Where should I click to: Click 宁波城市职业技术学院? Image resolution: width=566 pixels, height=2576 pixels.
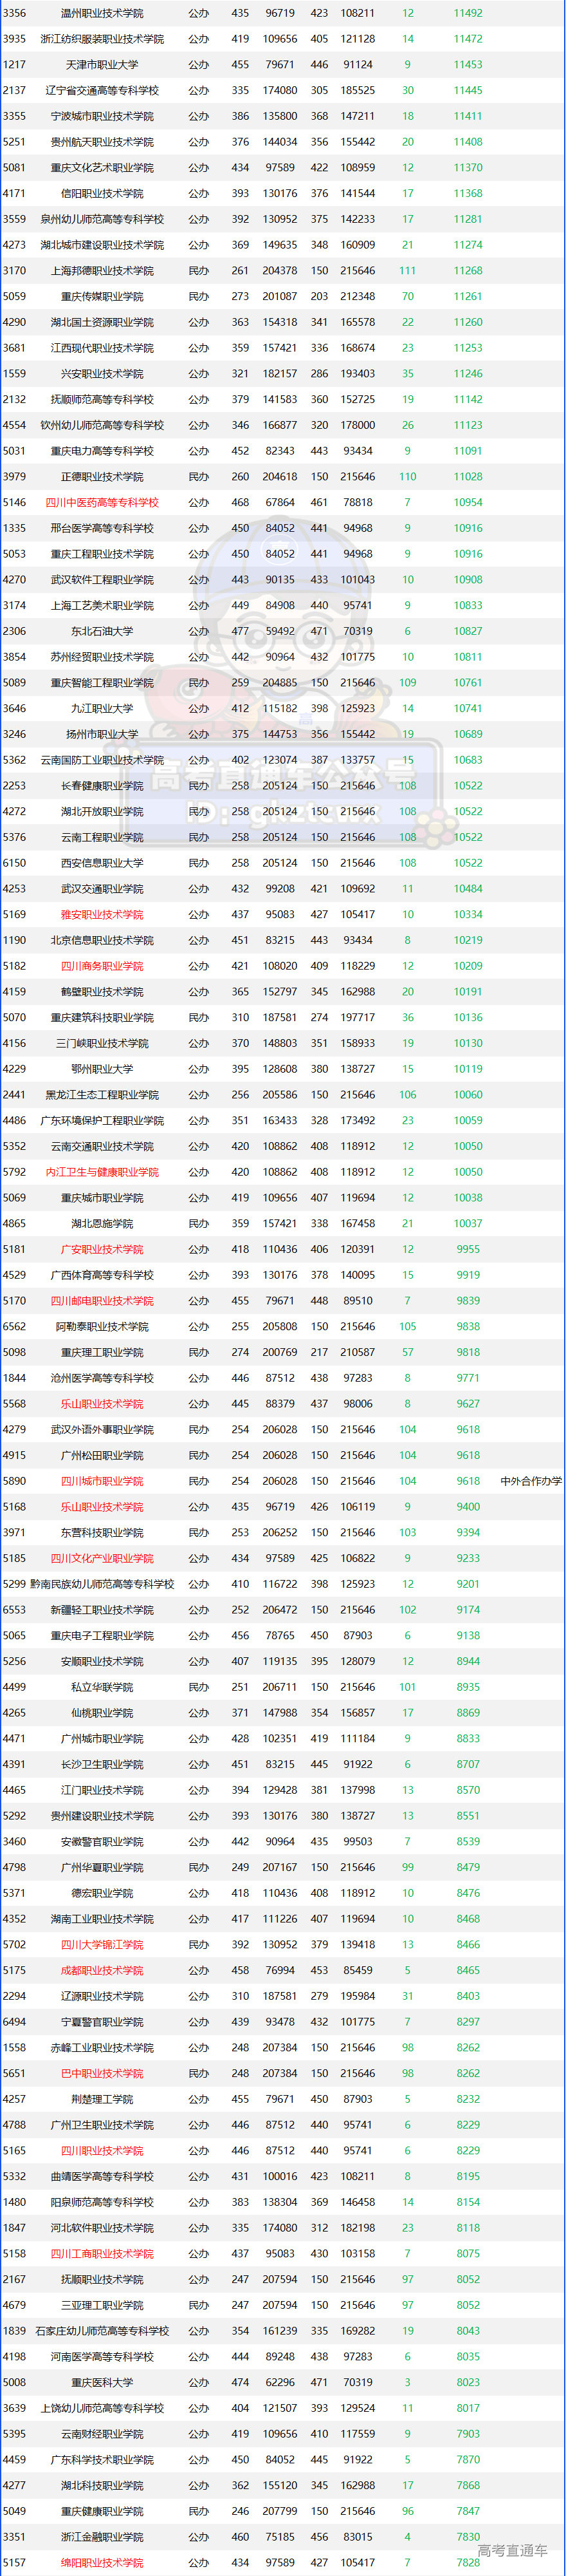point(102,116)
